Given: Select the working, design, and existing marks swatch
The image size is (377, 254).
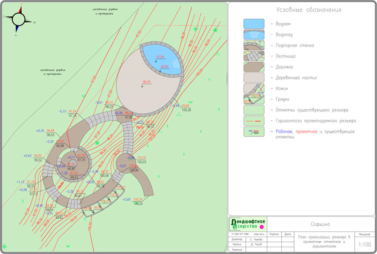Looking at the screenshot, I should coord(254,132).
